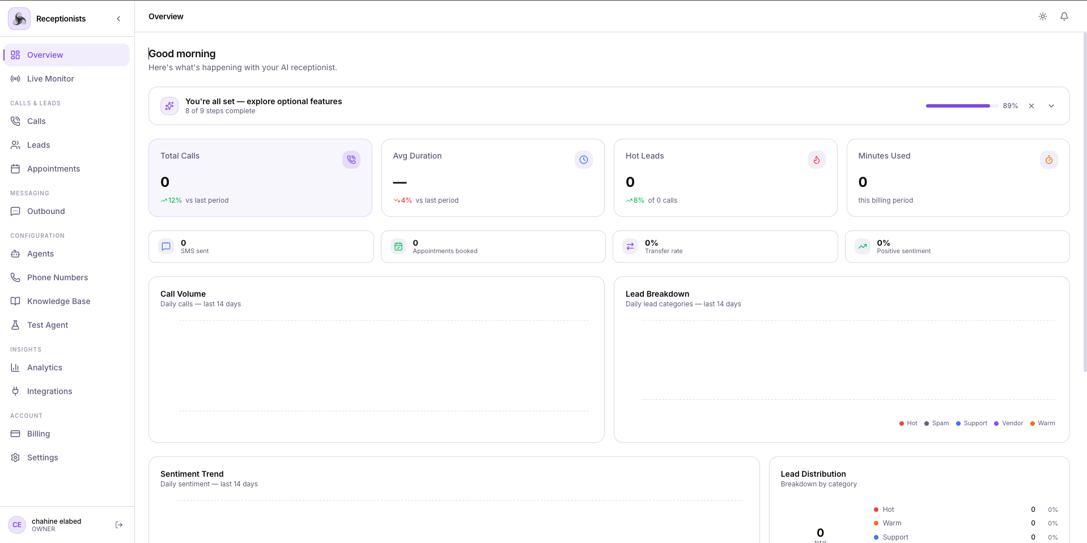Expand the optional features checklist

click(x=1051, y=106)
